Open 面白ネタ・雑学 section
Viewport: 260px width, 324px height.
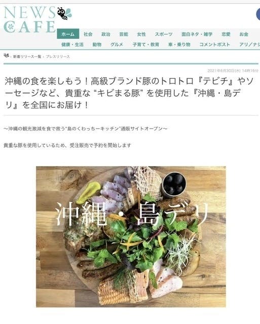click(x=197, y=34)
